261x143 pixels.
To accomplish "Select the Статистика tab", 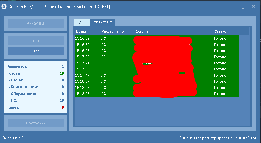I will pos(102,22).
